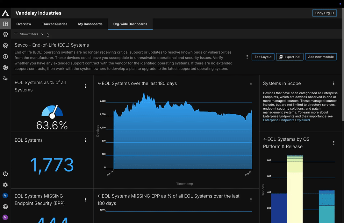
Task: Click the Aug 27 axis label
Action: [248, 173]
